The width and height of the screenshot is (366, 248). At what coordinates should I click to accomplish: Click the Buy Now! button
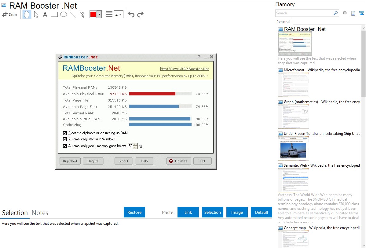click(70, 161)
